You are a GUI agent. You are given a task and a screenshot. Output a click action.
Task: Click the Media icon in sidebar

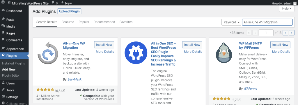[x=3, y=26]
